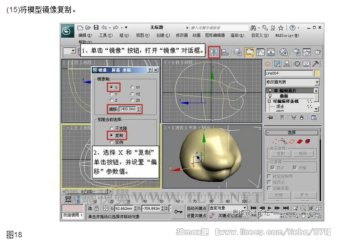Click the 偏移 offset spinner arrows

point(139,109)
